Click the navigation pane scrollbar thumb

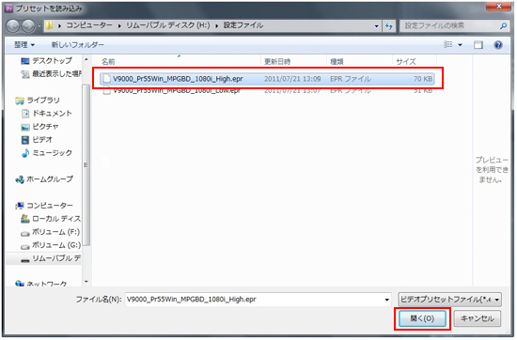coord(86,164)
